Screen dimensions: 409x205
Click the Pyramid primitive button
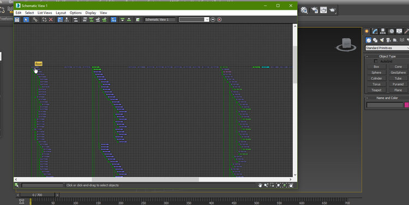tap(398, 85)
